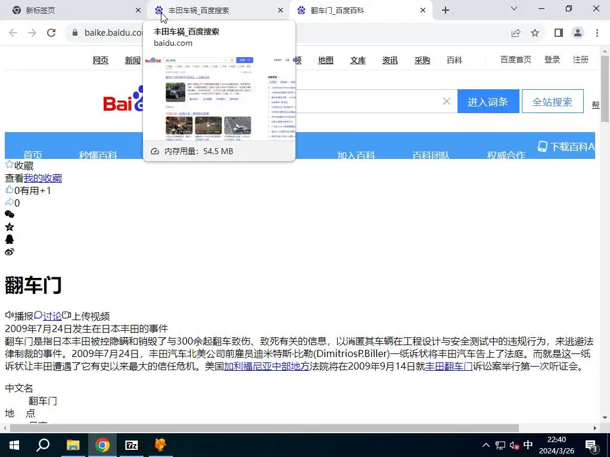Open the 地图 navigation link

(x=326, y=60)
